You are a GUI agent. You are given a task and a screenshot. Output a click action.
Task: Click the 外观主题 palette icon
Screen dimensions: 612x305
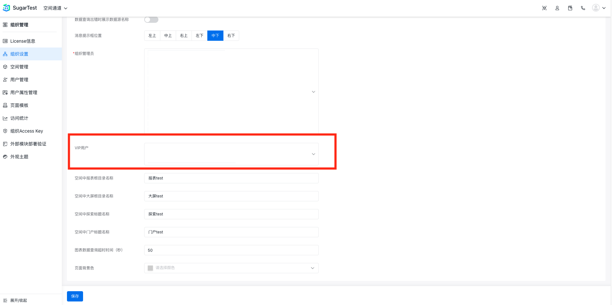[x=5, y=157]
